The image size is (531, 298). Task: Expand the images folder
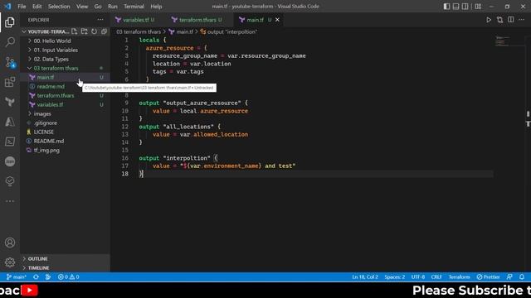[66, 114]
